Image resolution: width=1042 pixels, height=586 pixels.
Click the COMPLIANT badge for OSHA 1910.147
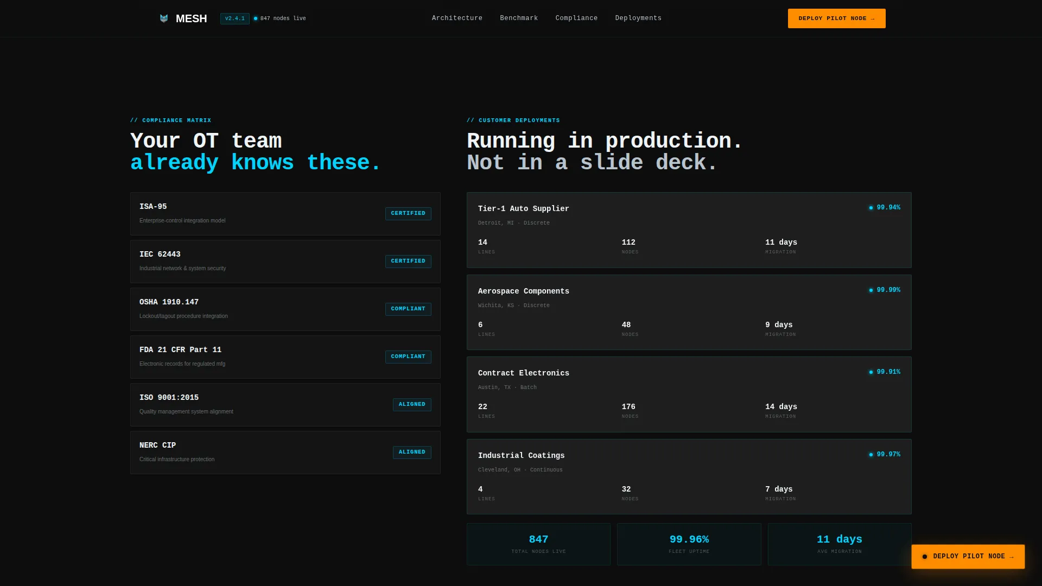pyautogui.click(x=408, y=309)
